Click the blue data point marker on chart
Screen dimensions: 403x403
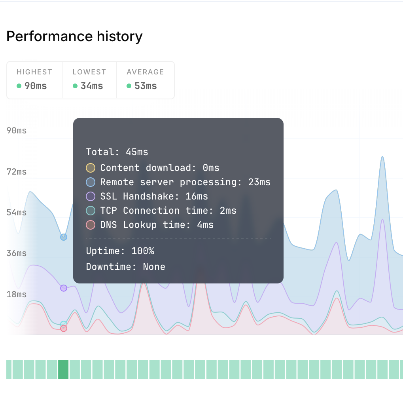click(64, 237)
